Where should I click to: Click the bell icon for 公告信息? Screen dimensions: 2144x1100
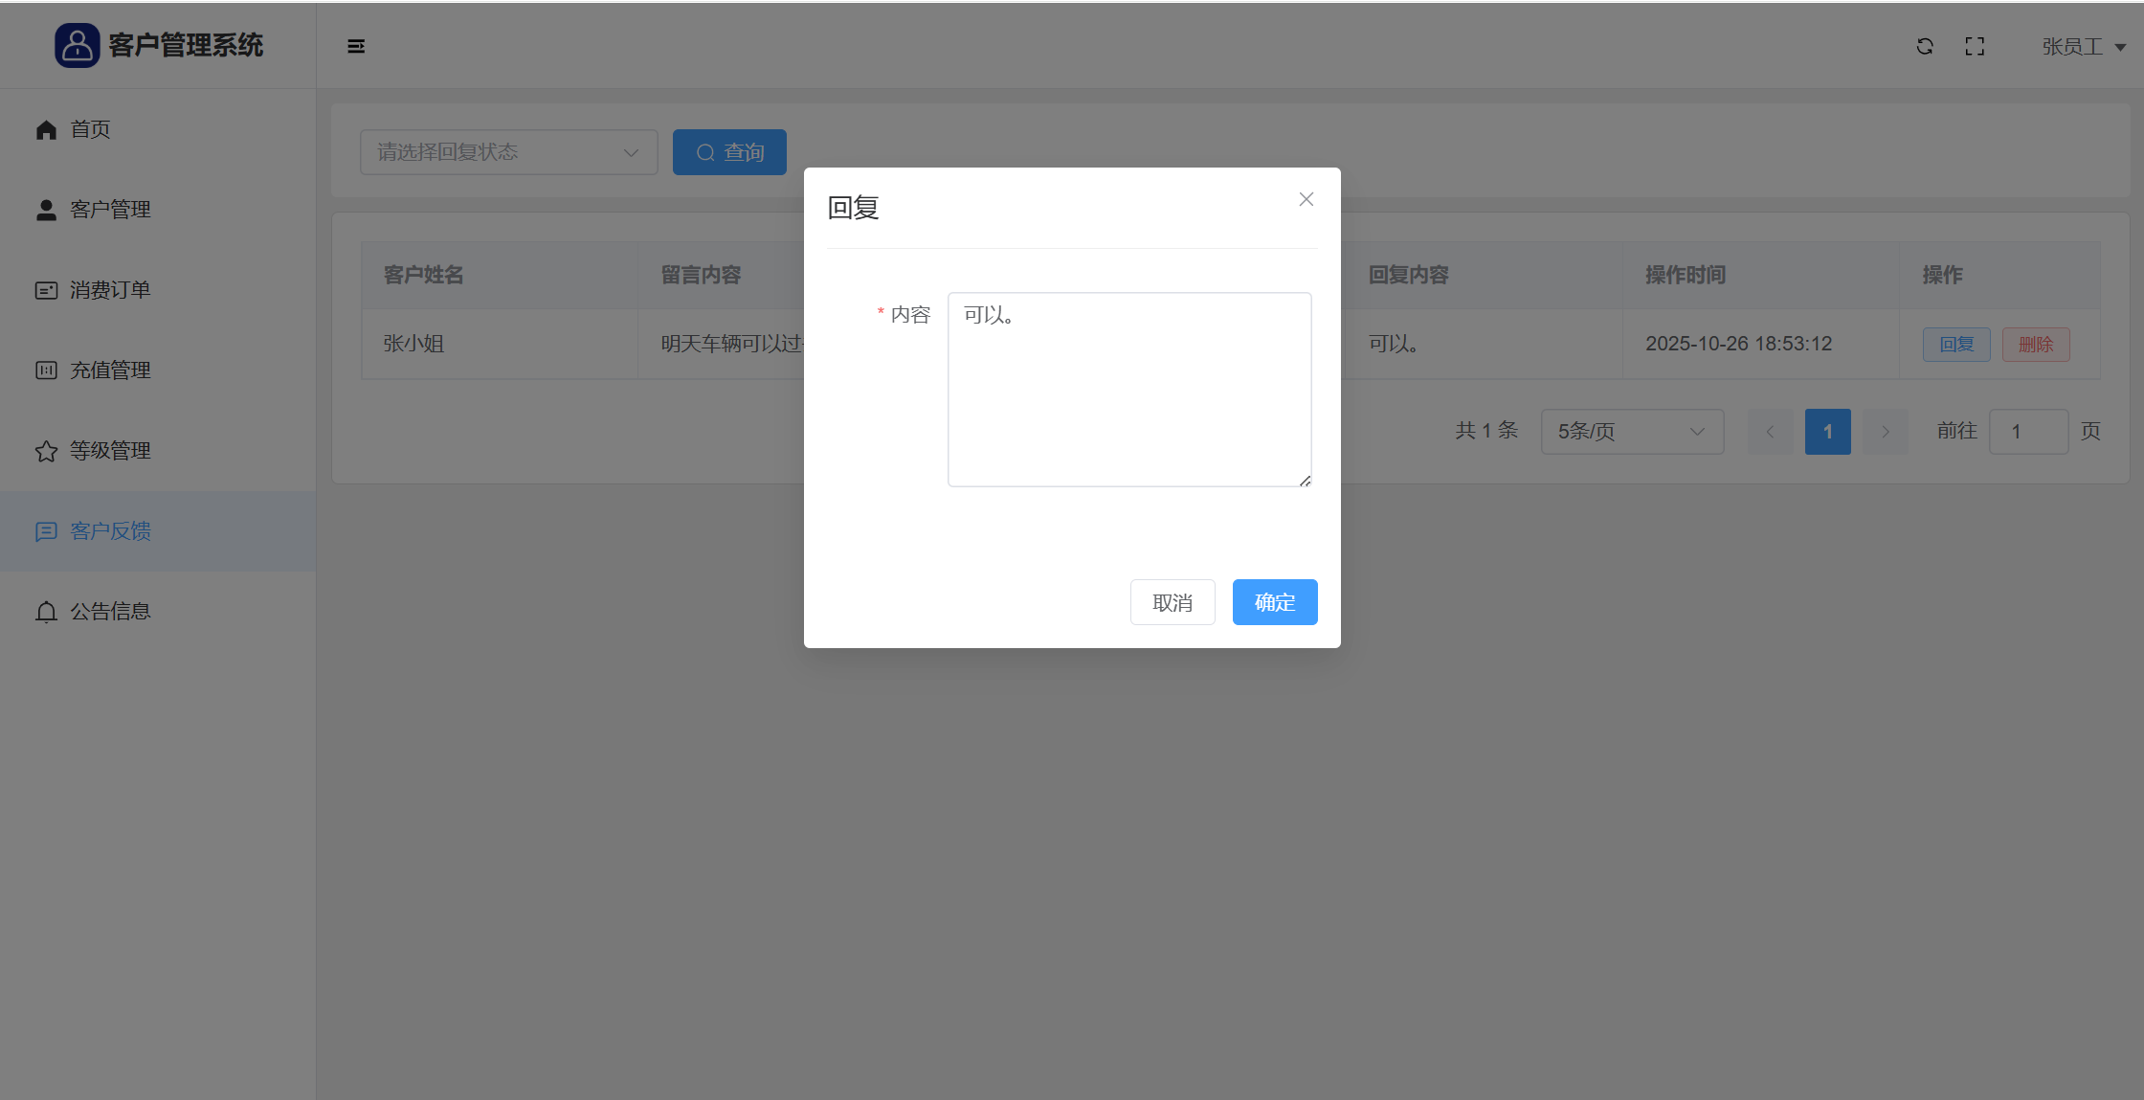tap(46, 612)
